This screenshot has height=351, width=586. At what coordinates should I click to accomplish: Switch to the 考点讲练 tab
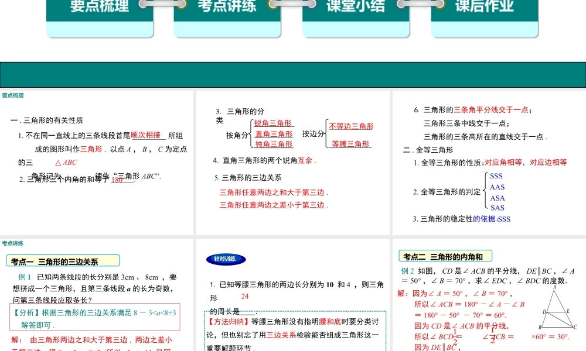(x=227, y=6)
